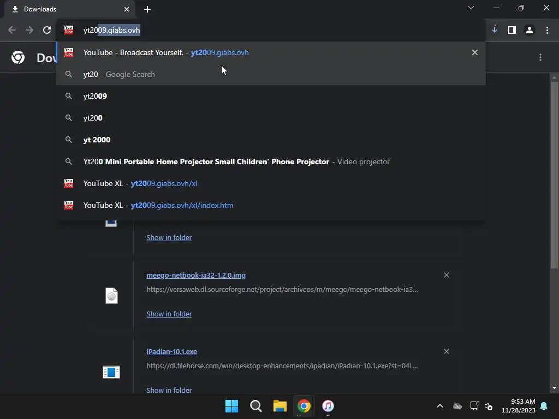Click the Chrome taskbar icon

(x=304, y=406)
